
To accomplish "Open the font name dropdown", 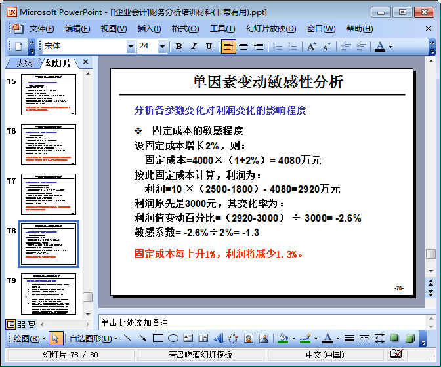I will [131, 47].
